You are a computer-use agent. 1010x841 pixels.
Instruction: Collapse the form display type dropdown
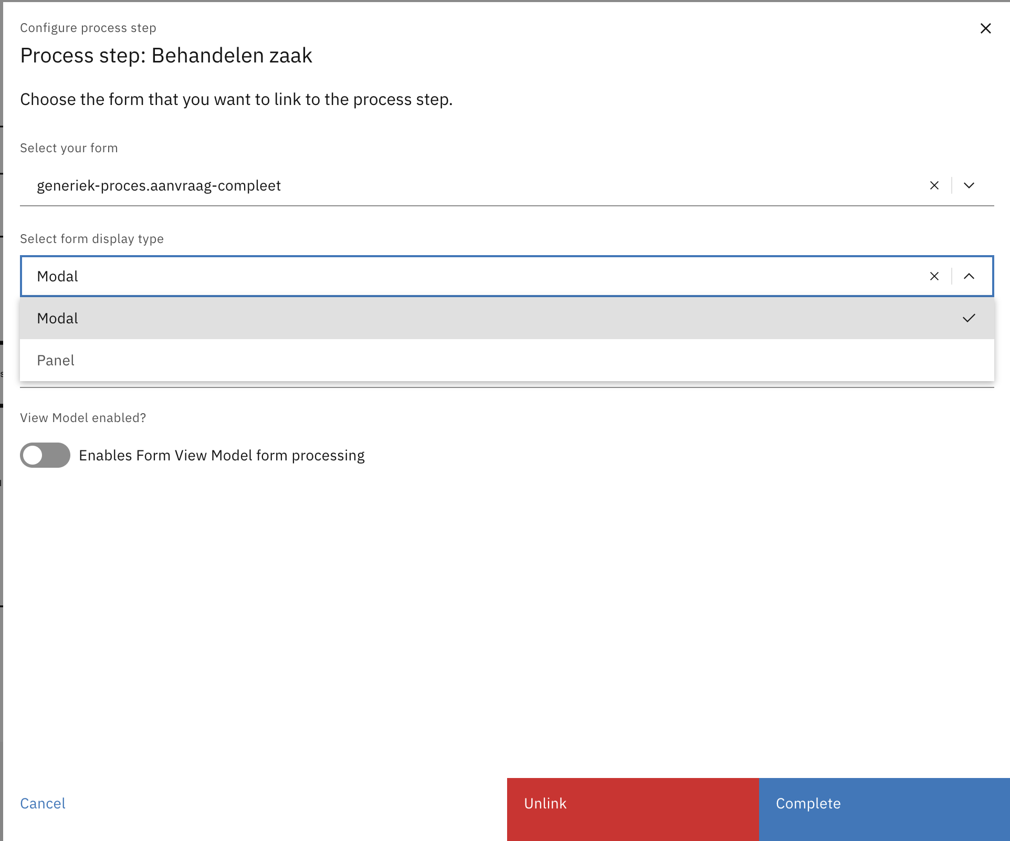[969, 276]
